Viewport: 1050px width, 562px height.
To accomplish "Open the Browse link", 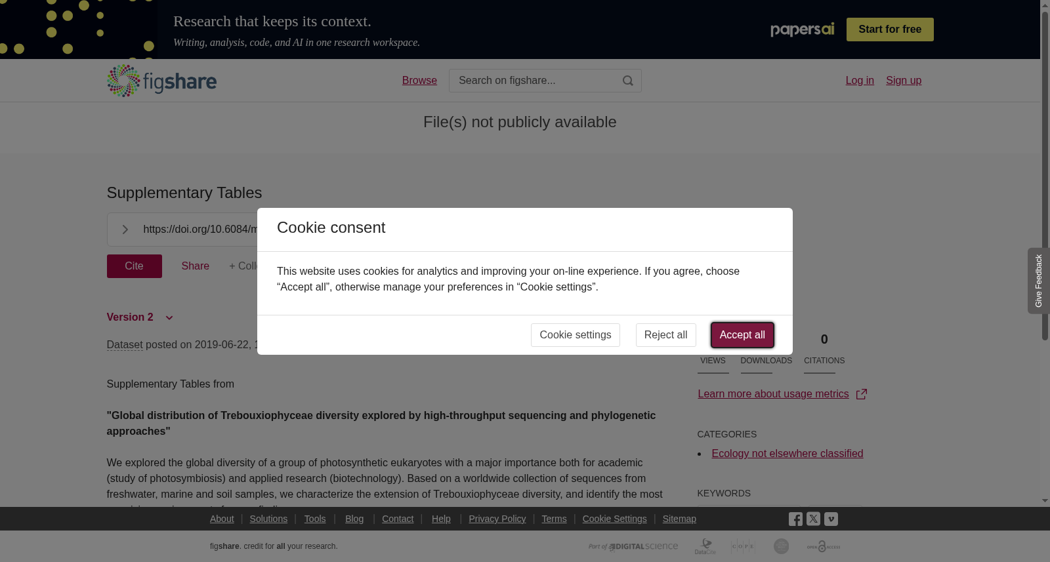I will click(419, 81).
